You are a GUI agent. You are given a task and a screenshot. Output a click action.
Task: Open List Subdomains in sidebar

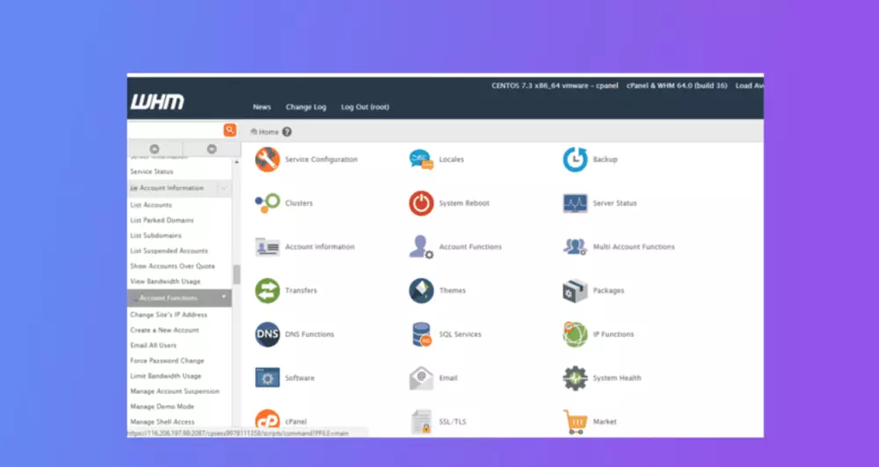[x=156, y=236]
